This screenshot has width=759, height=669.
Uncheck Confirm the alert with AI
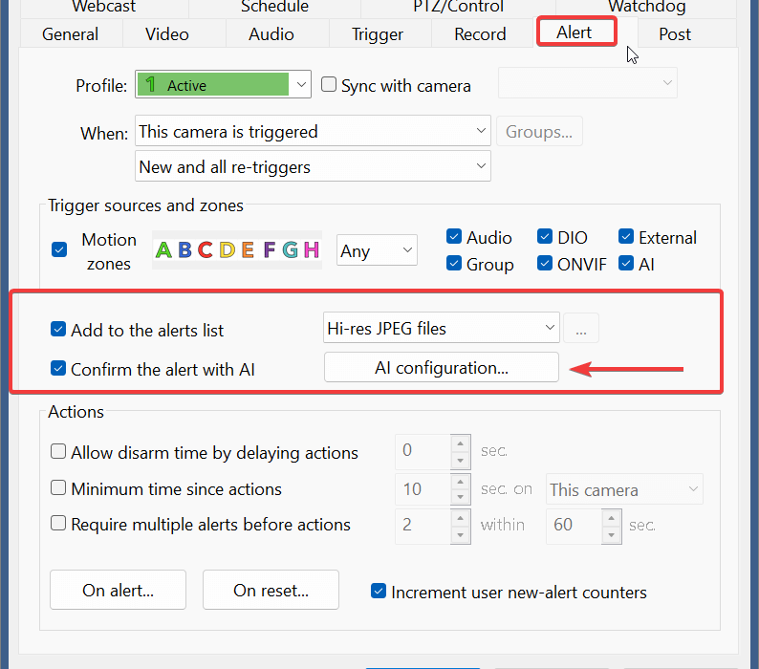58,368
